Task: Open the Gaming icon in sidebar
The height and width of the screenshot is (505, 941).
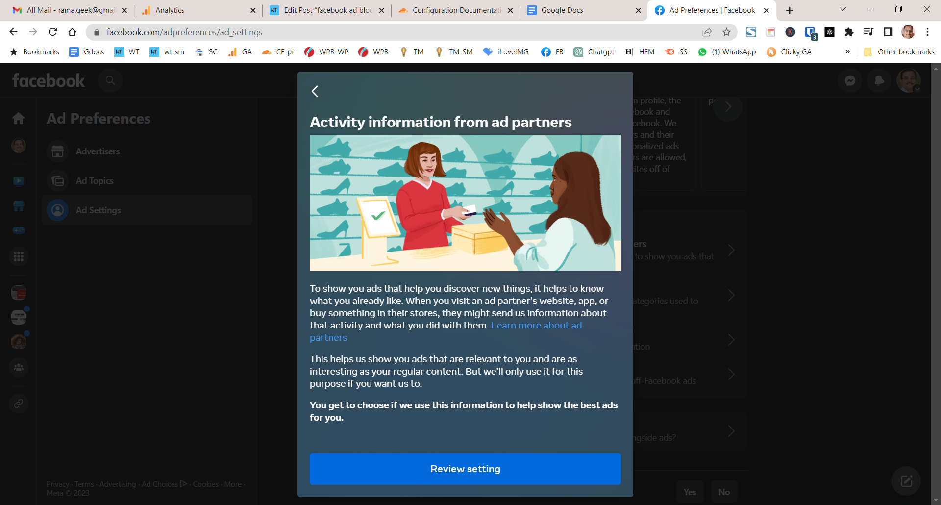Action: point(19,230)
